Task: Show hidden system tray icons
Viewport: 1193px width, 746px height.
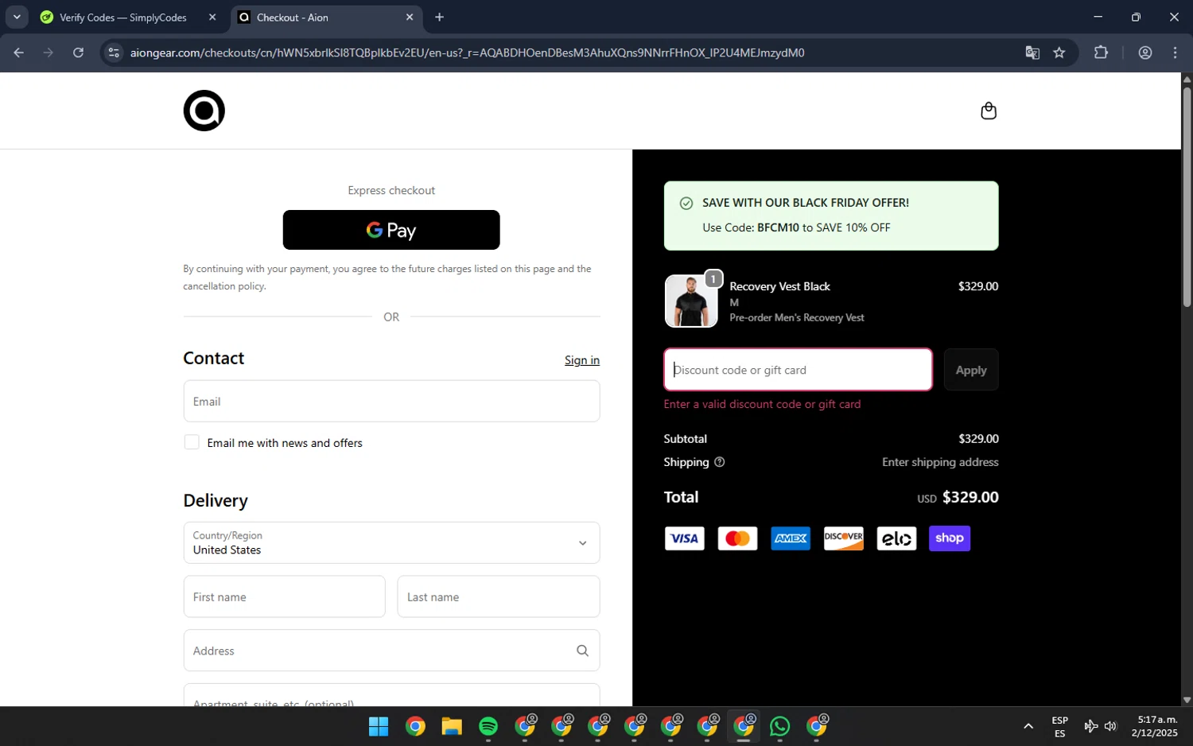Action: (x=1028, y=726)
